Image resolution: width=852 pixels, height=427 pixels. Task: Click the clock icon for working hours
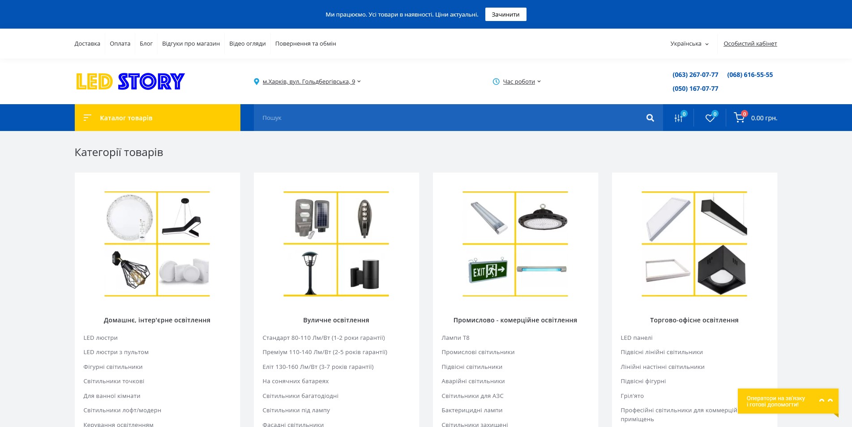tap(496, 81)
